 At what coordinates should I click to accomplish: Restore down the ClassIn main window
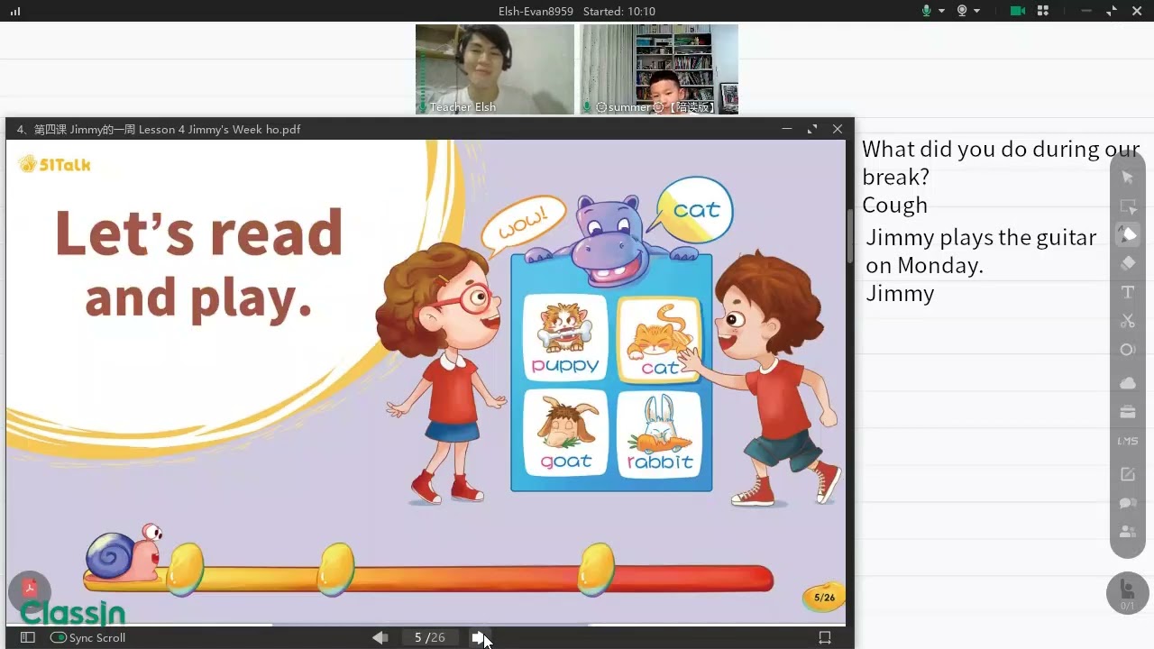pos(1111,11)
